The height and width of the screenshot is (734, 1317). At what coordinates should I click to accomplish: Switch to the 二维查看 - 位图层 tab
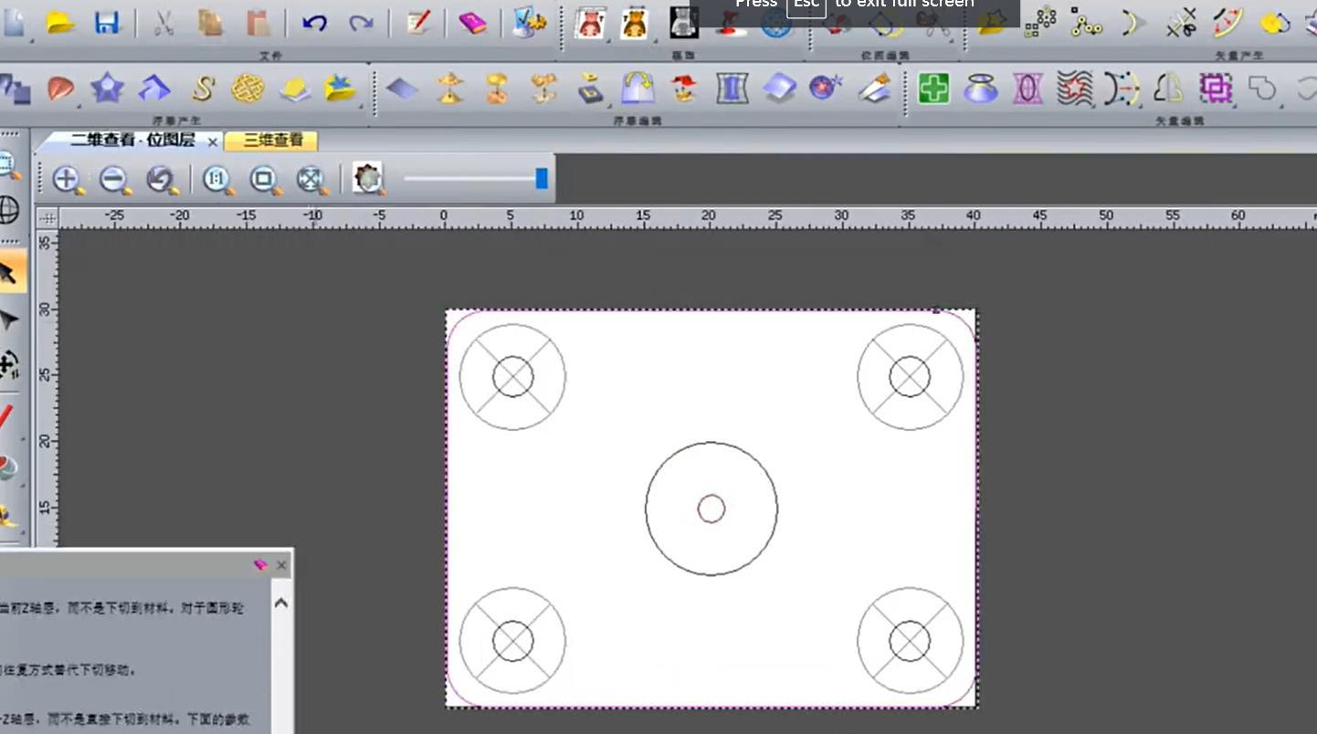click(132, 141)
